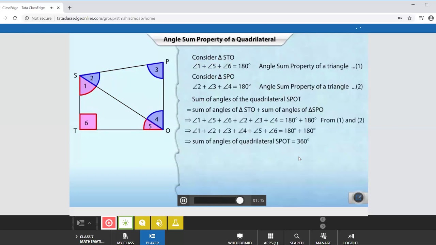Go forward in browser history
This screenshot has height=245, width=436.
[x=5, y=18]
